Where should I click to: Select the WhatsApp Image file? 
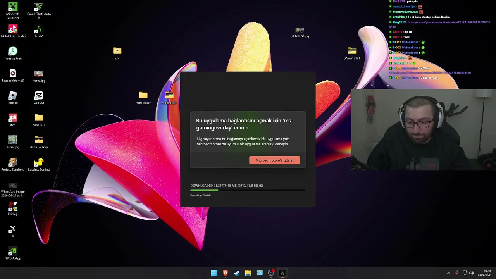click(x=13, y=190)
